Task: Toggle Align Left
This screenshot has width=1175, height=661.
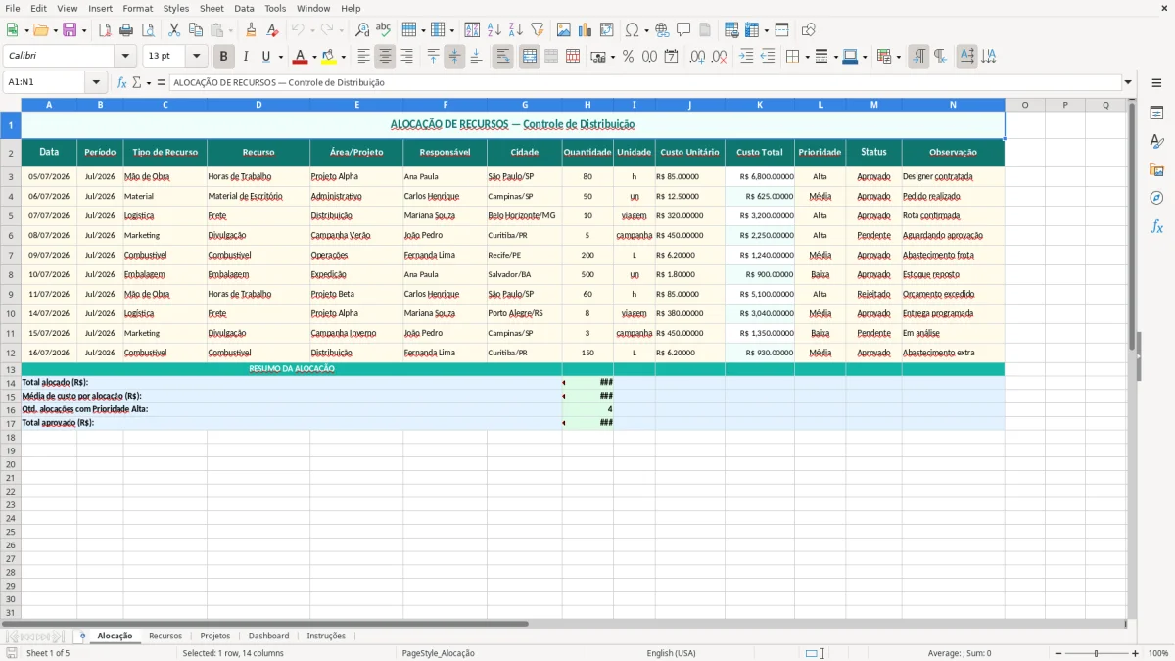Action: click(x=363, y=57)
